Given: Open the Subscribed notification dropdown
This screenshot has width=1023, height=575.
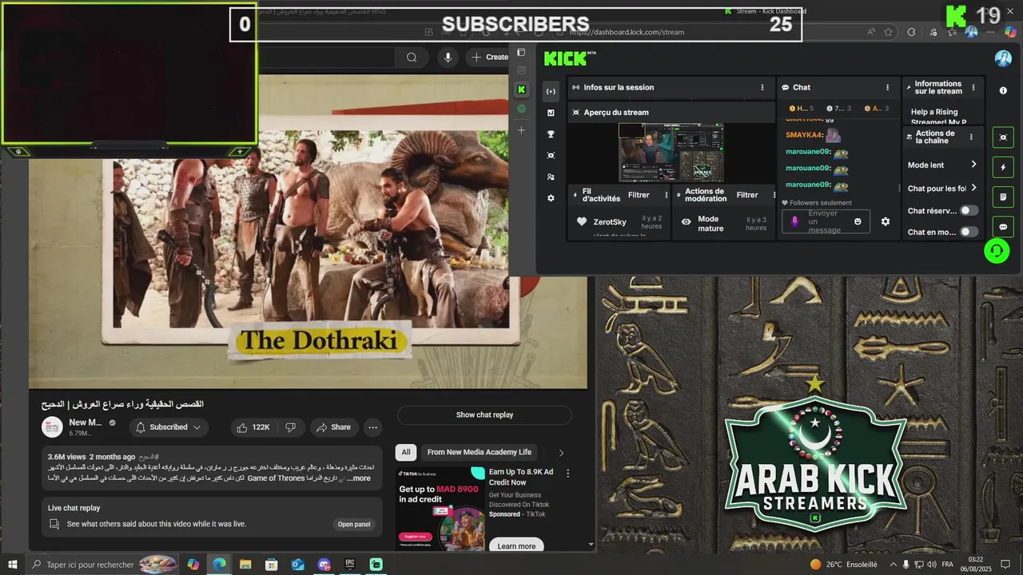Looking at the screenshot, I should 169,427.
